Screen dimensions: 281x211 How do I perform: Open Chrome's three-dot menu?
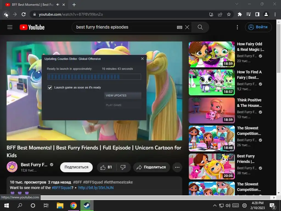coord(275,14)
